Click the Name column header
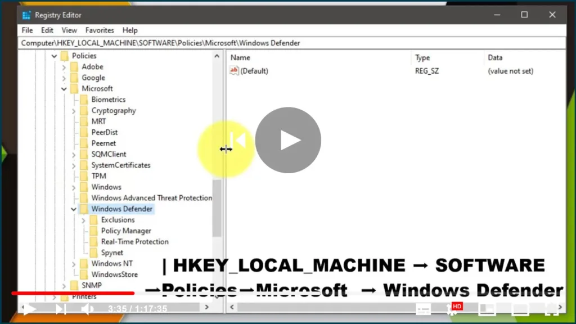The width and height of the screenshot is (576, 324). 241,58
